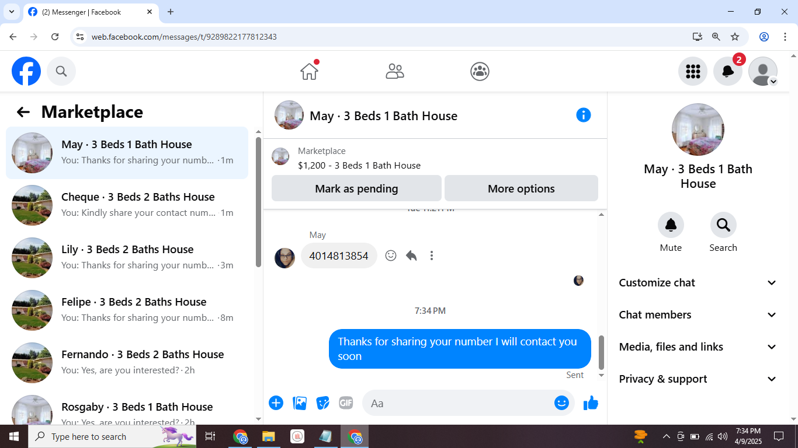This screenshot has height=448, width=798.
Task: Open the $1,200 - 3 Beds 1 Bath House listing
Action: (359, 165)
